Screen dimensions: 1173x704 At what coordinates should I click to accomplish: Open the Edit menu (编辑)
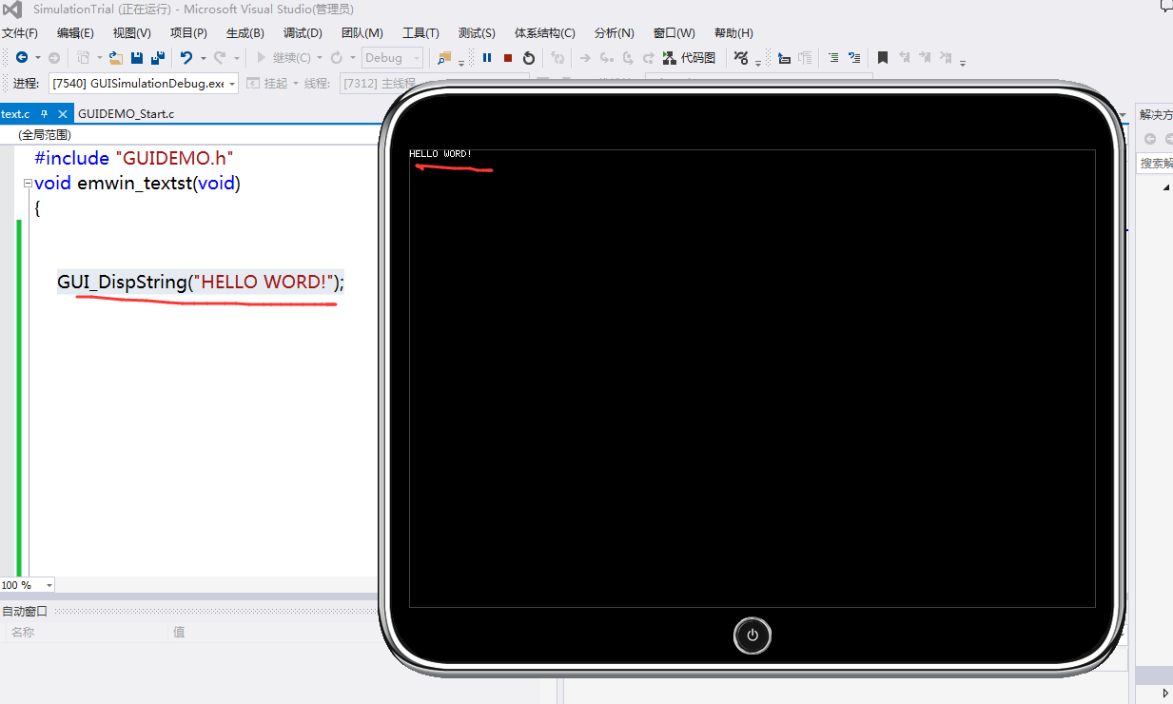[75, 33]
